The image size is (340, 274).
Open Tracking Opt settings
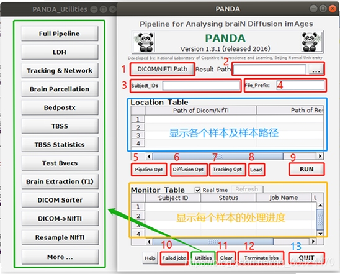coord(227,170)
